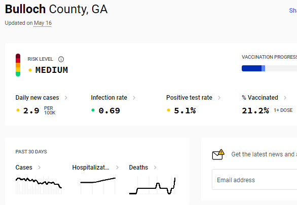This screenshot has width=297, height=205.
Task: Expand Positive test rate chevron
Action: [x=219, y=98]
